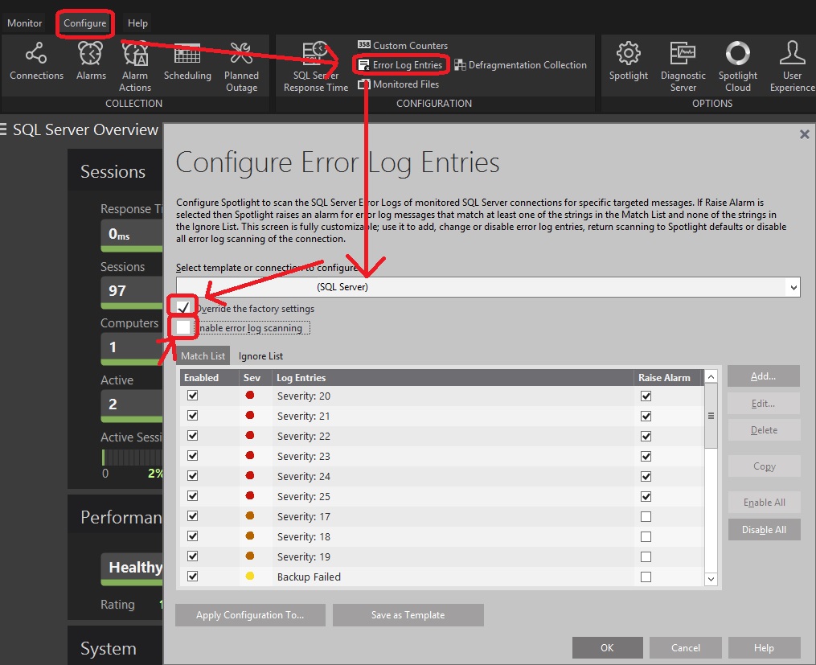Viewport: 816px width, 665px height.
Task: Open the Help menu
Action: (x=137, y=23)
